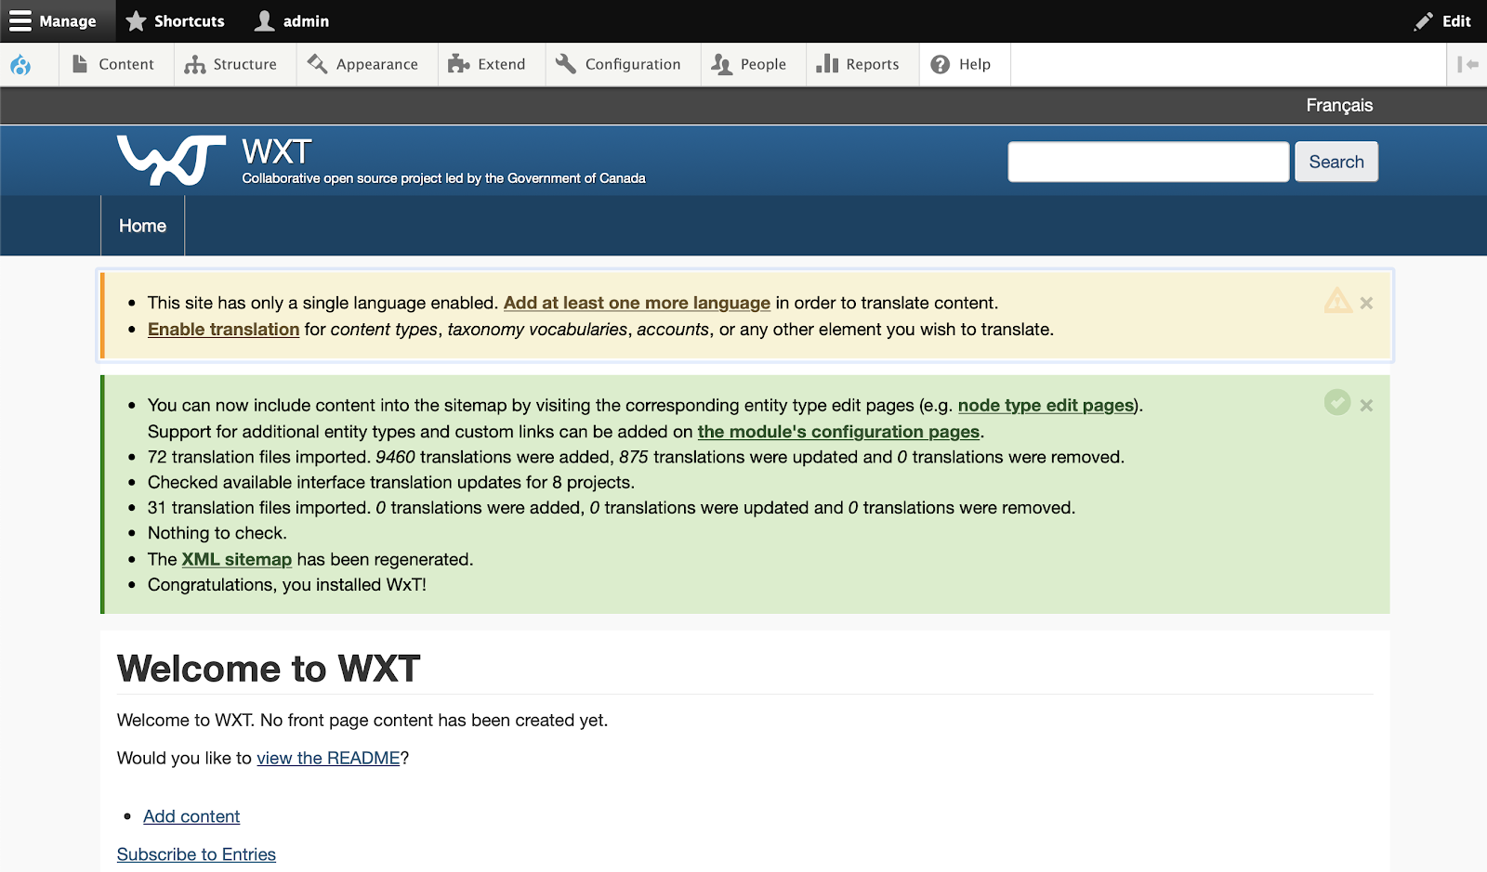
Task: Click the 'Welcome to WXT' heading
Action: 269,669
